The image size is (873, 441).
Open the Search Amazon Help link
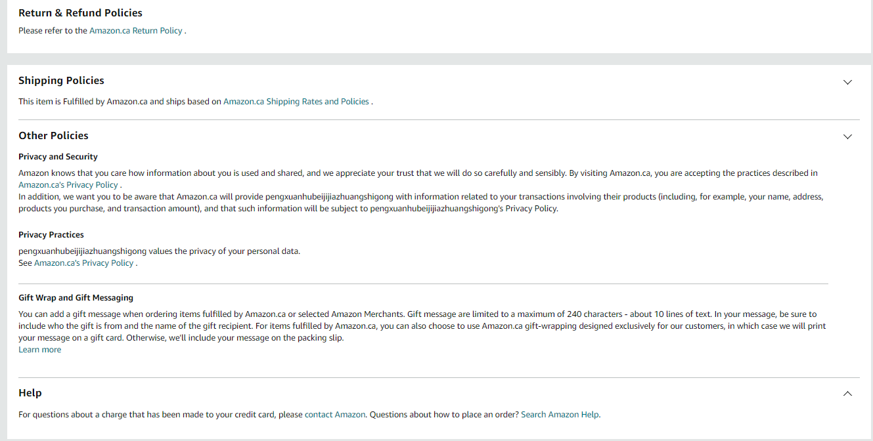[560, 415]
